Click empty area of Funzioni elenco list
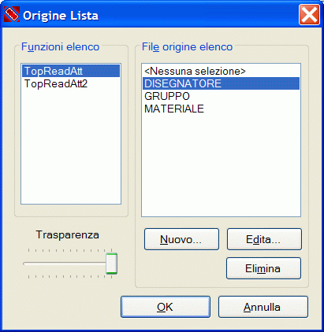Image resolution: width=324 pixels, height=332 pixels. point(71,147)
